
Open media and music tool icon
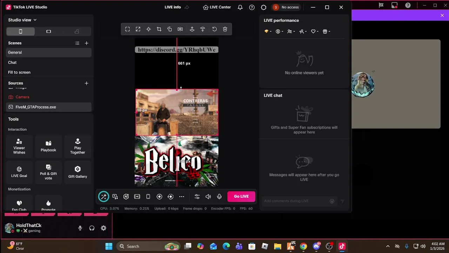pyautogui.click(x=115, y=196)
